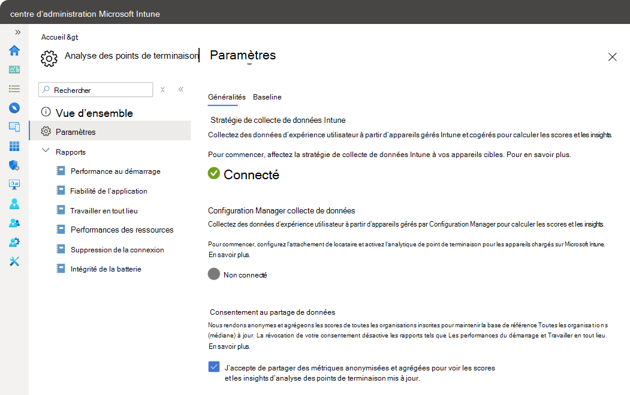Image resolution: width=630 pixels, height=395 pixels.
Task: Collapse the Rapports section chevron
Action: coord(46,150)
